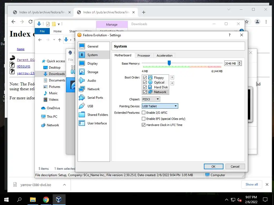Open Quick Access Toolbar customize dropdown
This screenshot has height=205, width=274.
[x=59, y=24]
